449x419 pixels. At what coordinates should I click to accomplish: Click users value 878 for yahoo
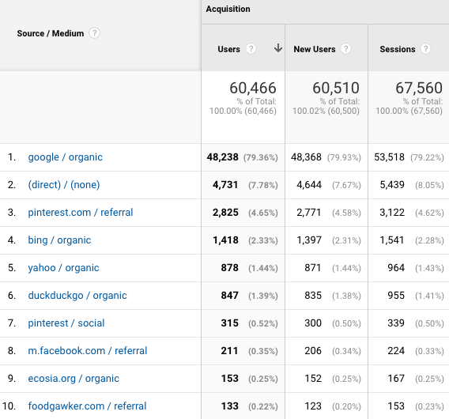[230, 268]
